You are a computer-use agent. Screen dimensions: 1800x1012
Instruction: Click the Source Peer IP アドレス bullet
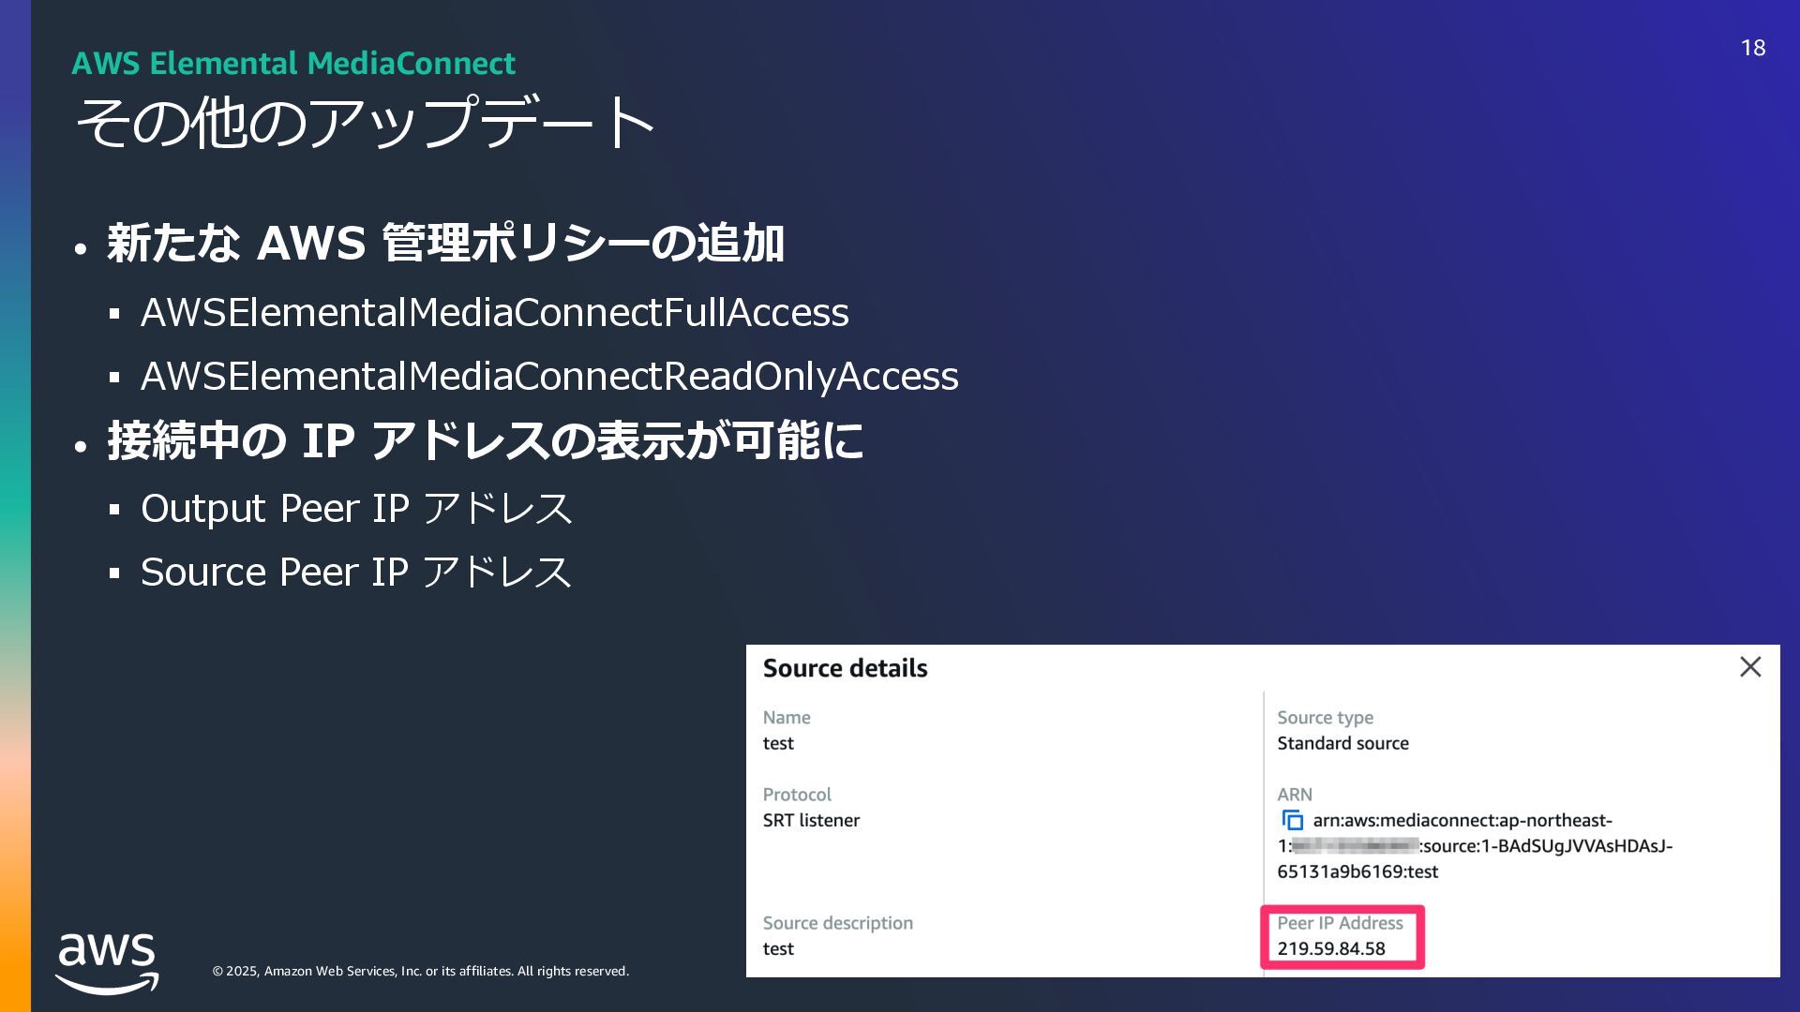click(355, 572)
